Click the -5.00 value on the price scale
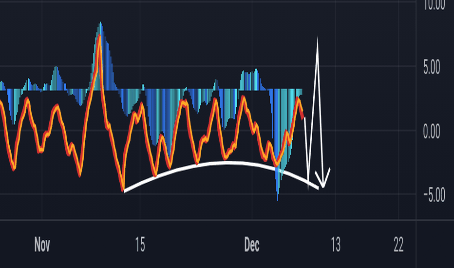This screenshot has height=268, width=454. click(x=434, y=195)
